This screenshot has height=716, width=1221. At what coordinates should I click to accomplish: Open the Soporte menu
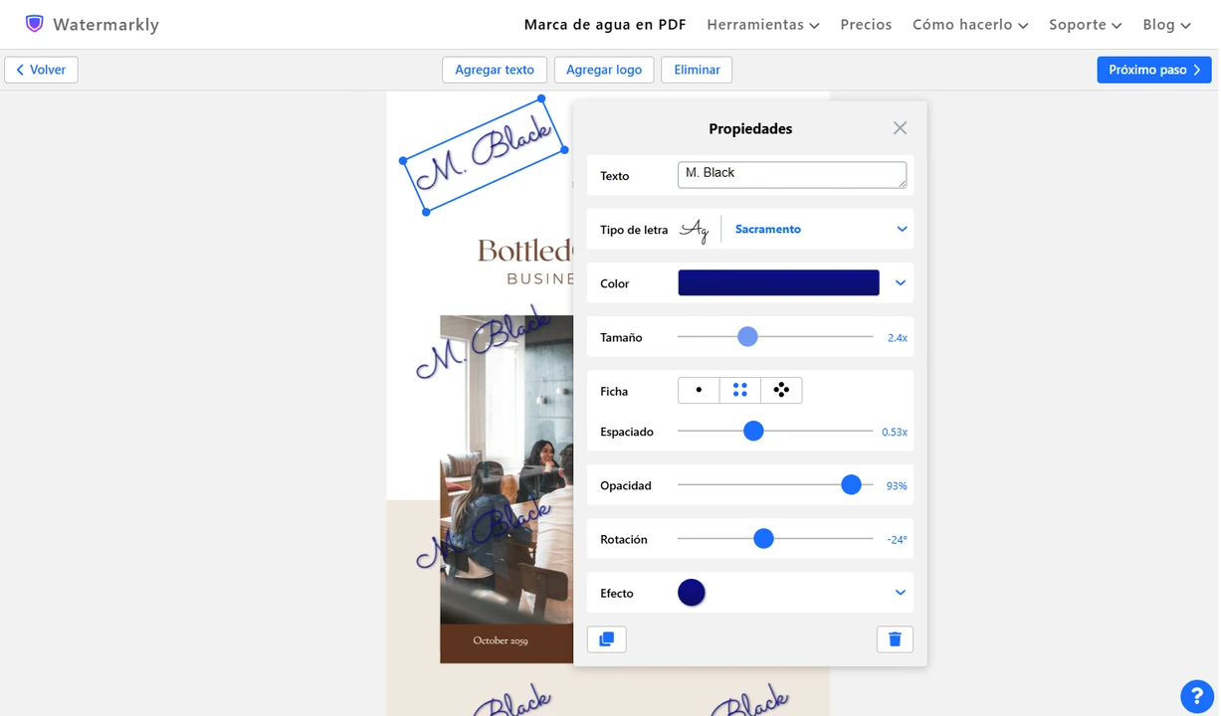(x=1086, y=25)
